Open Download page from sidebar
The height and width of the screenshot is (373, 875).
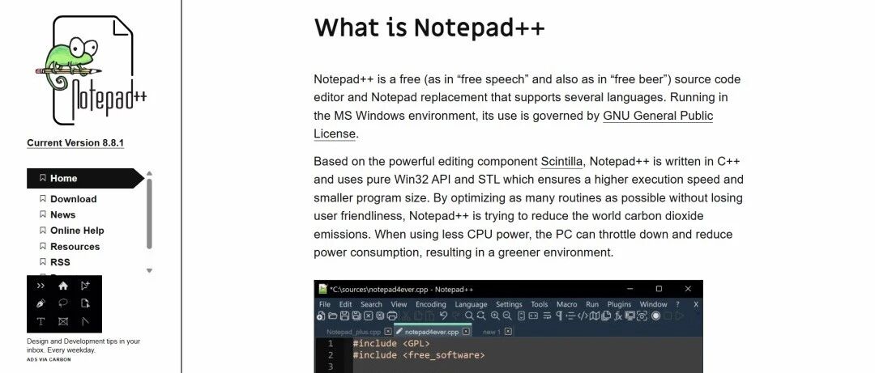(x=73, y=199)
